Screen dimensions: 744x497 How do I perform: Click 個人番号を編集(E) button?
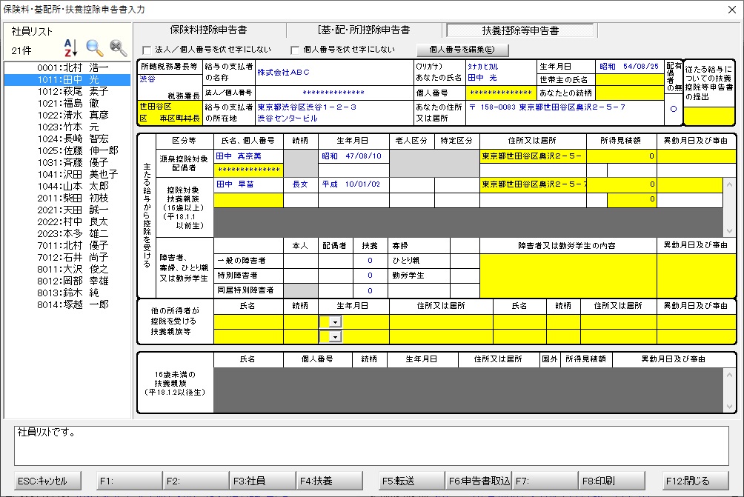click(x=462, y=50)
